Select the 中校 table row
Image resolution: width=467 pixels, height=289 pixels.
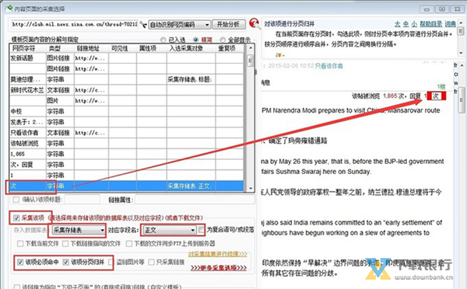tap(127, 112)
